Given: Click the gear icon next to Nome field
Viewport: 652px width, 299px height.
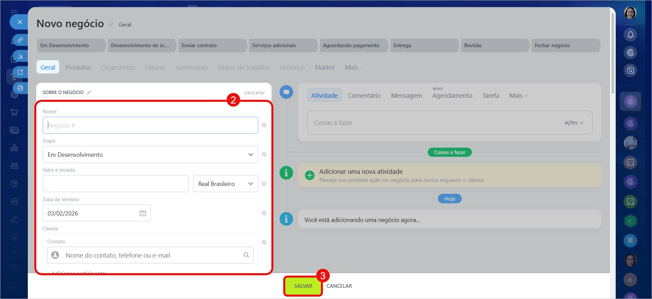Looking at the screenshot, I should [264, 125].
